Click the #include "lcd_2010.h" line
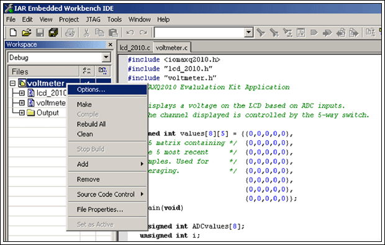 click(x=170, y=69)
